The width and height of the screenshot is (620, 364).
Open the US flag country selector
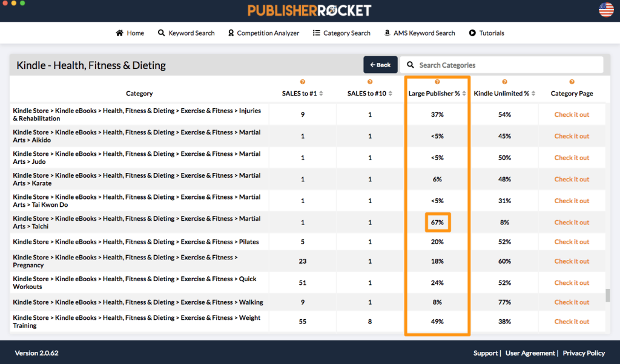(x=606, y=10)
